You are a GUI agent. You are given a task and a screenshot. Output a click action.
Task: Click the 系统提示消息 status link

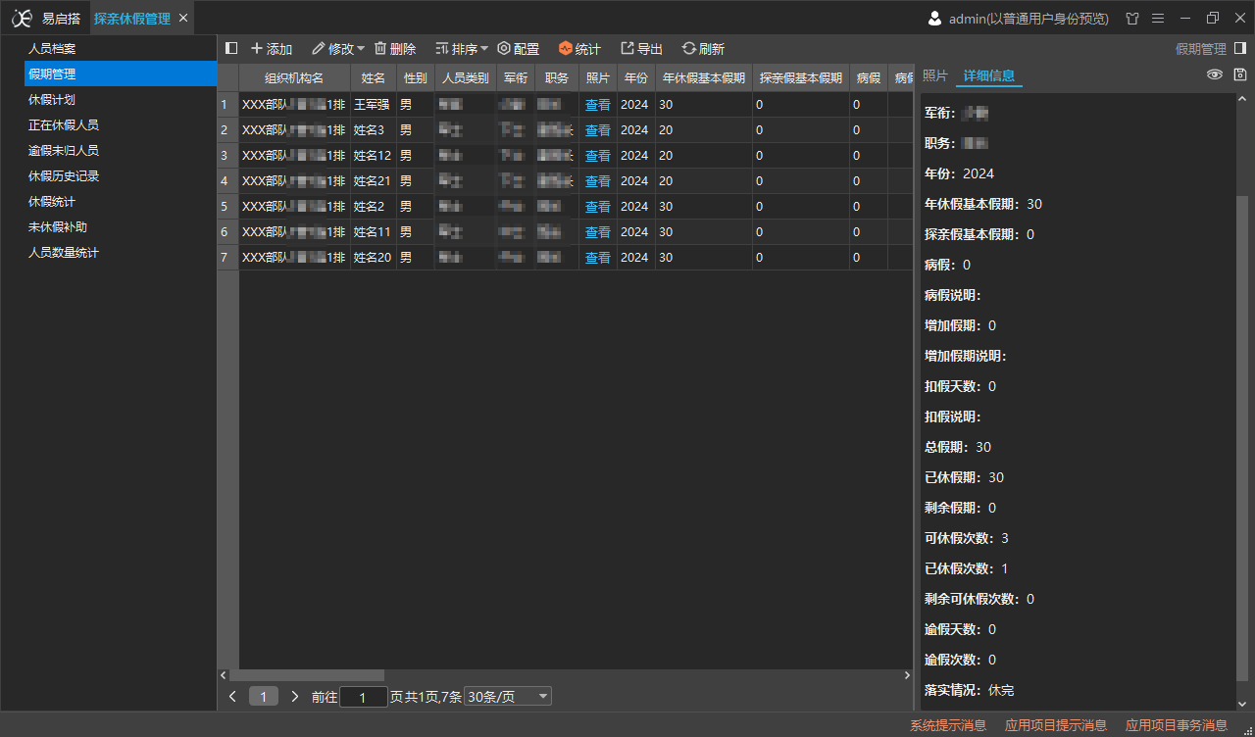(x=947, y=725)
